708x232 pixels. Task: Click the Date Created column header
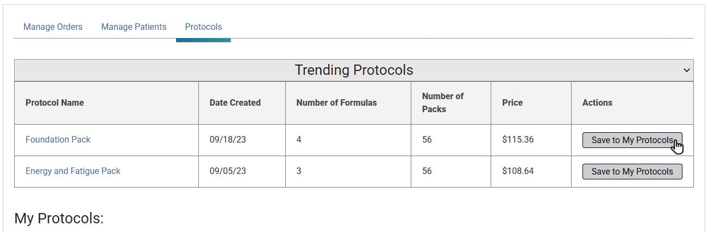tap(235, 102)
